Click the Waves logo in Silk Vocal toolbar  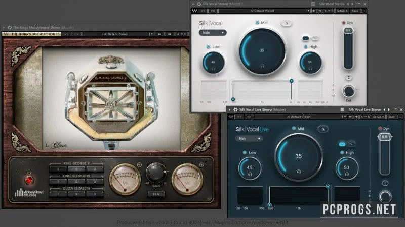(194, 11)
